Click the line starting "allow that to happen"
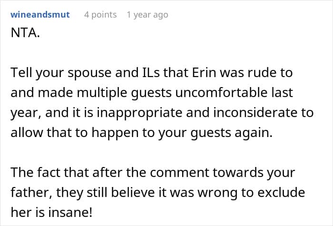Image resolution: width=333 pixels, height=226 pixels. (141, 133)
